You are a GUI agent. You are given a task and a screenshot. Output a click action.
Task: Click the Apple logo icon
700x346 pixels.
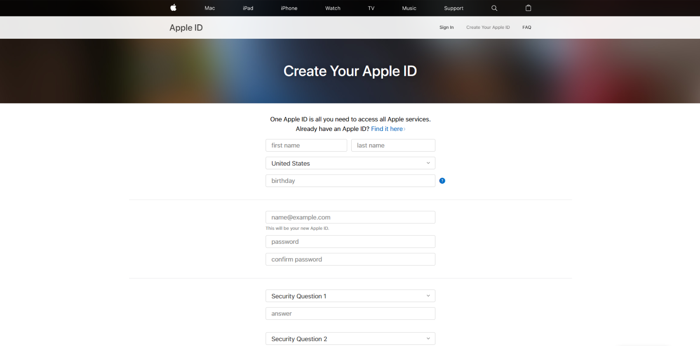coord(174,8)
